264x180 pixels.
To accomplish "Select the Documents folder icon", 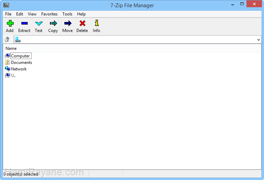I will click(8, 63).
